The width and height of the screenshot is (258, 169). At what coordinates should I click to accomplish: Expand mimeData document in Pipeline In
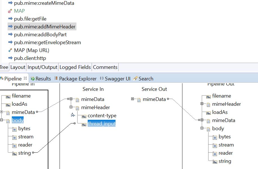pyautogui.click(x=2, y=112)
